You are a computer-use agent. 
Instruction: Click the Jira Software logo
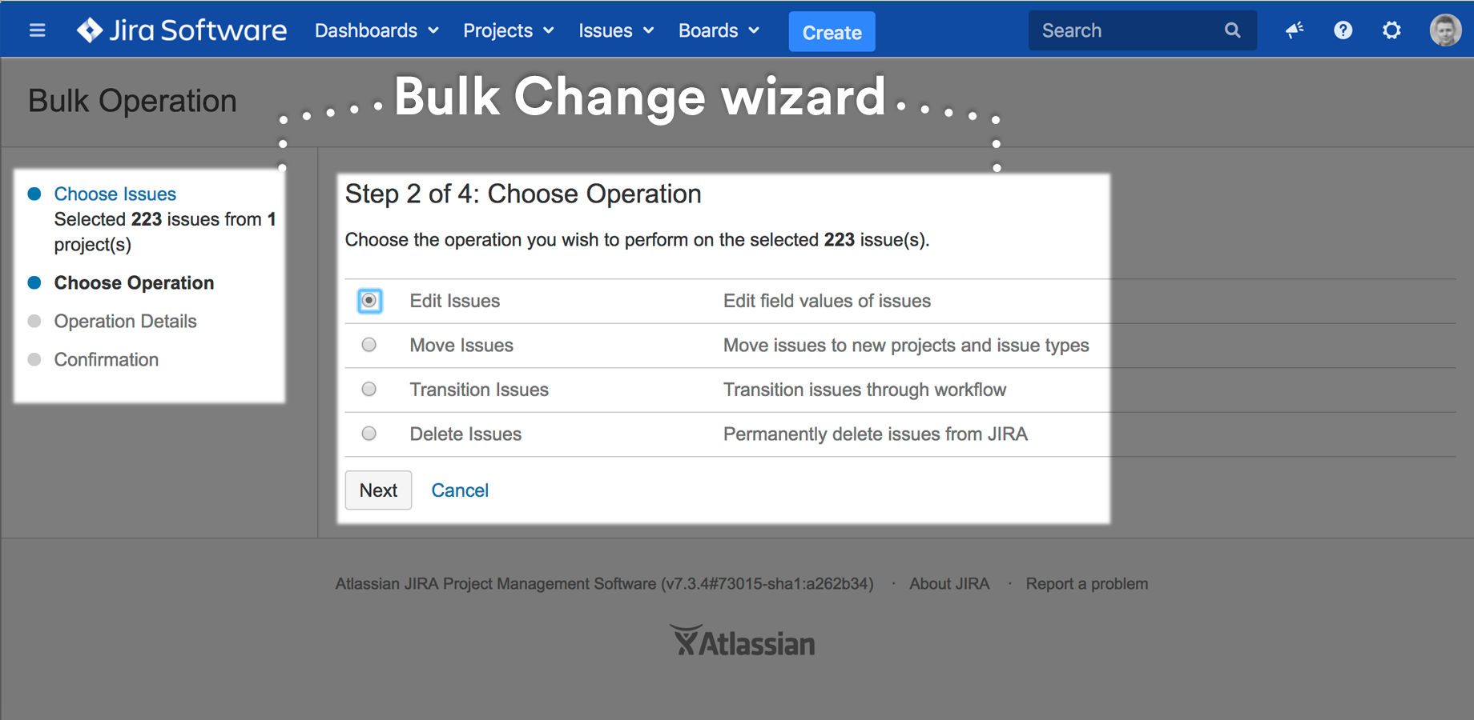[x=182, y=30]
